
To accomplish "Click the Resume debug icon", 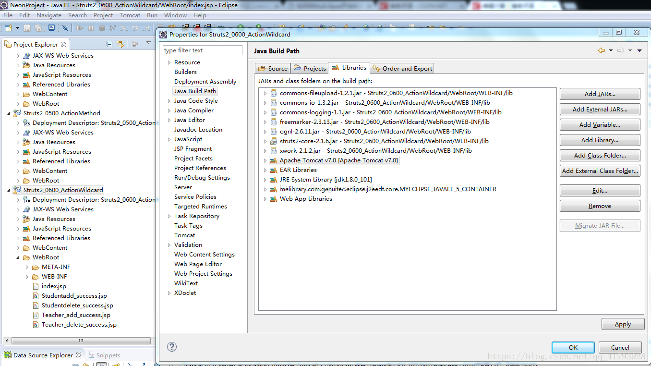I will [x=80, y=28].
